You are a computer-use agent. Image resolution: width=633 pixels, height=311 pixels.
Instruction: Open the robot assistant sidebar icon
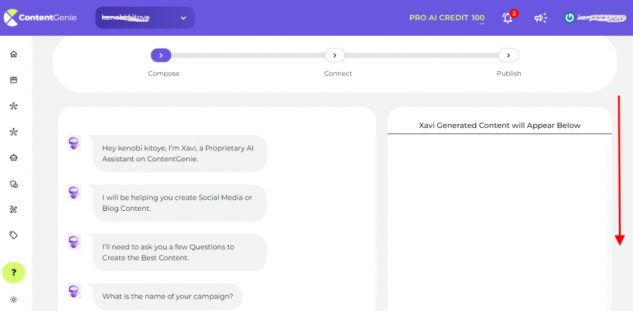point(14,158)
